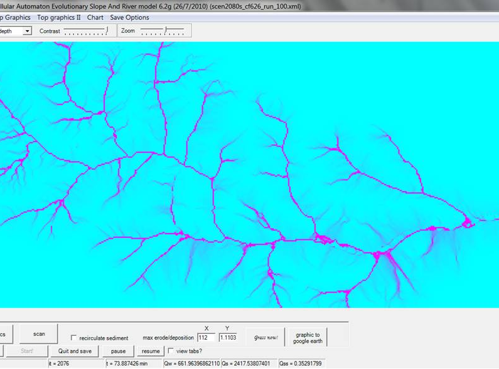This screenshot has height=369, width=499.
Task: Resume the simulation with resume button
Action: 151,351
